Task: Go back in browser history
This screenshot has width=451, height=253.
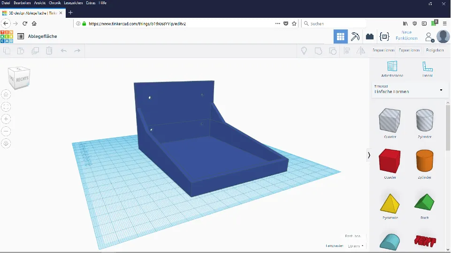Action: 6,23
